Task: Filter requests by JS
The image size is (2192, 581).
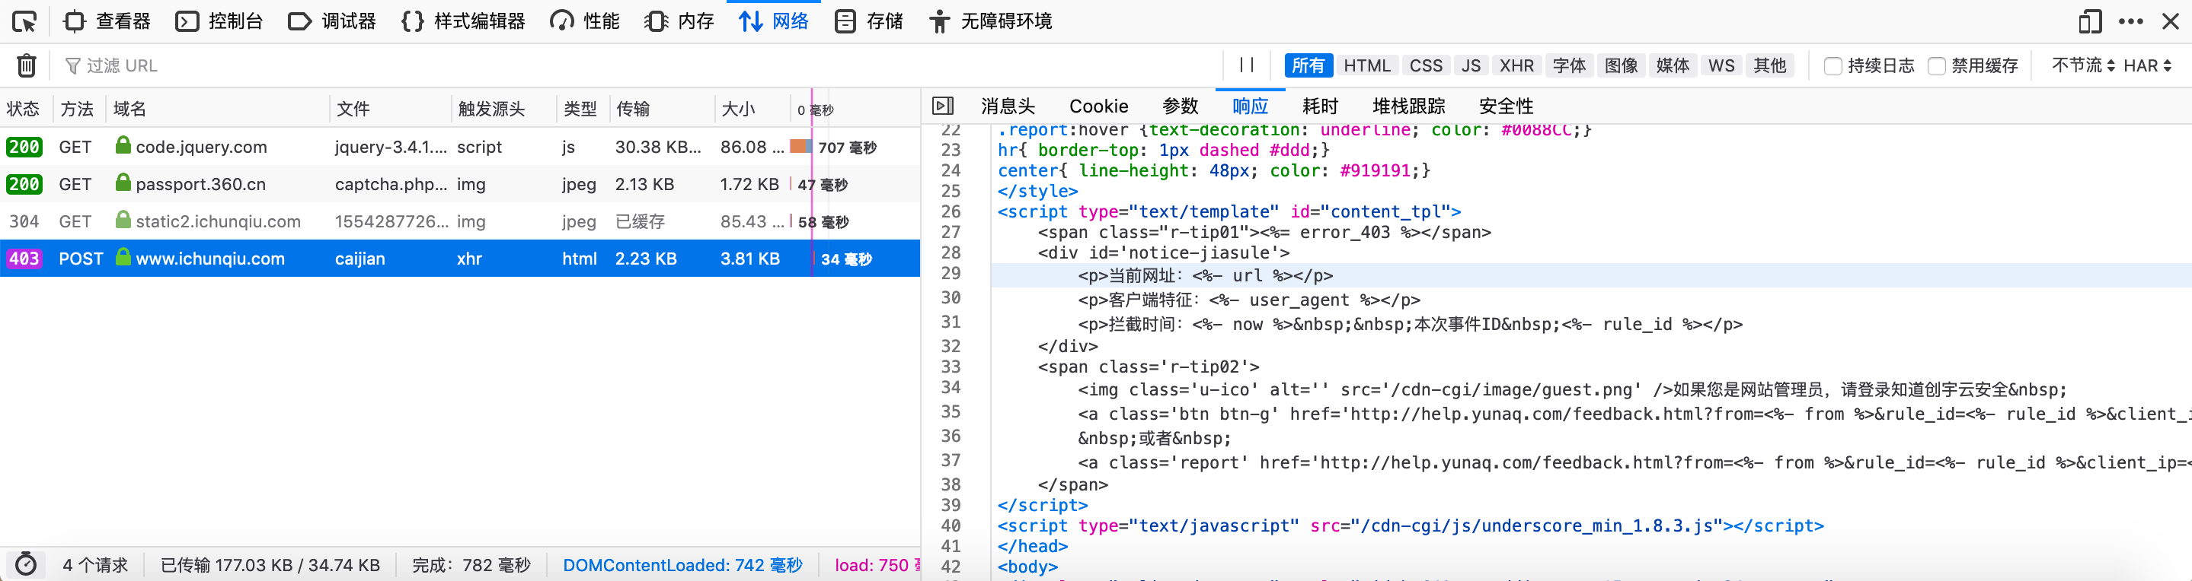Action: click(x=1471, y=65)
